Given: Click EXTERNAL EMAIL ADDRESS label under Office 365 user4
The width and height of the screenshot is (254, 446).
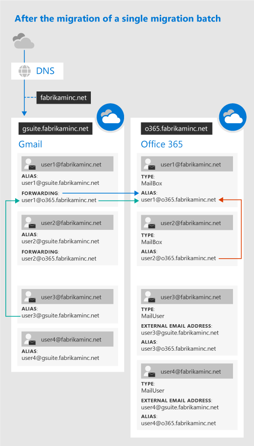Looking at the screenshot, I should pyautogui.click(x=177, y=401).
